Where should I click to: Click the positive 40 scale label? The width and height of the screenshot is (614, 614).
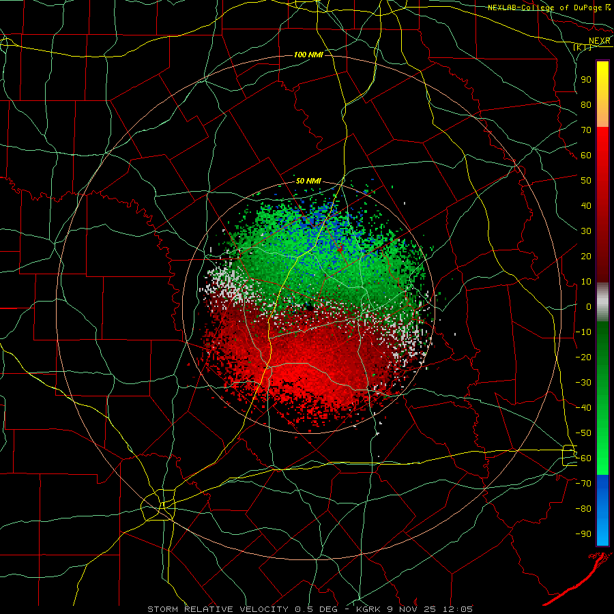586,206
